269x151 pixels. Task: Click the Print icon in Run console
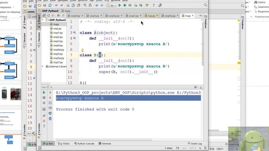[50, 113]
